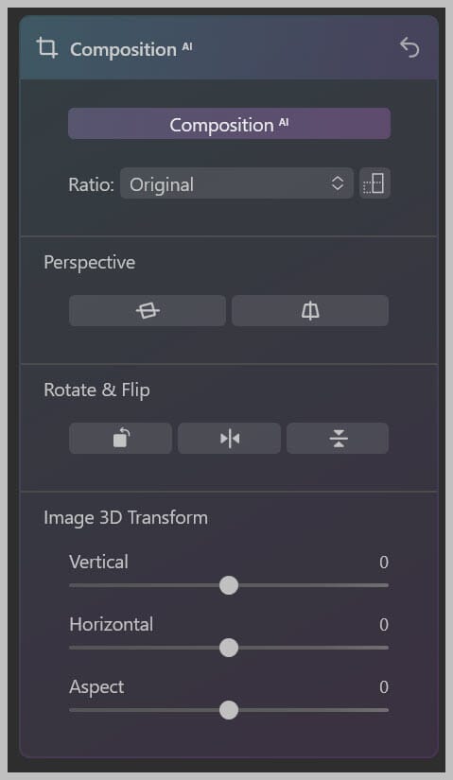Click the crop icon in the panel header

(x=46, y=48)
